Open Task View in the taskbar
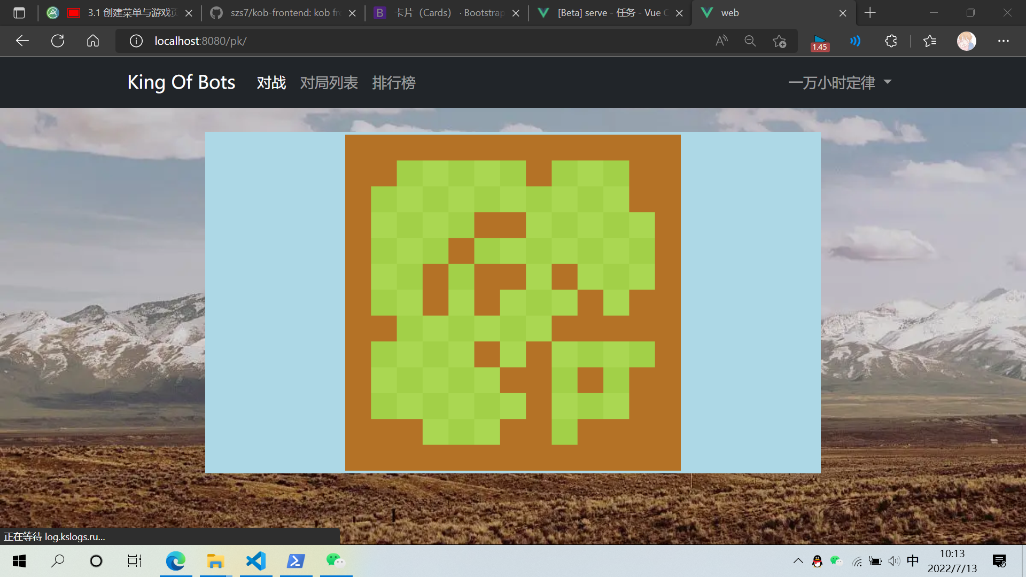Screen dimensions: 1026x577 coord(134,561)
